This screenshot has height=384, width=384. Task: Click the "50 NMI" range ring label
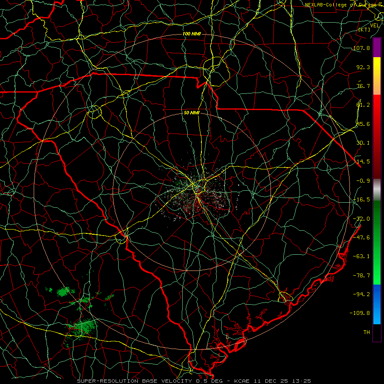coord(192,113)
